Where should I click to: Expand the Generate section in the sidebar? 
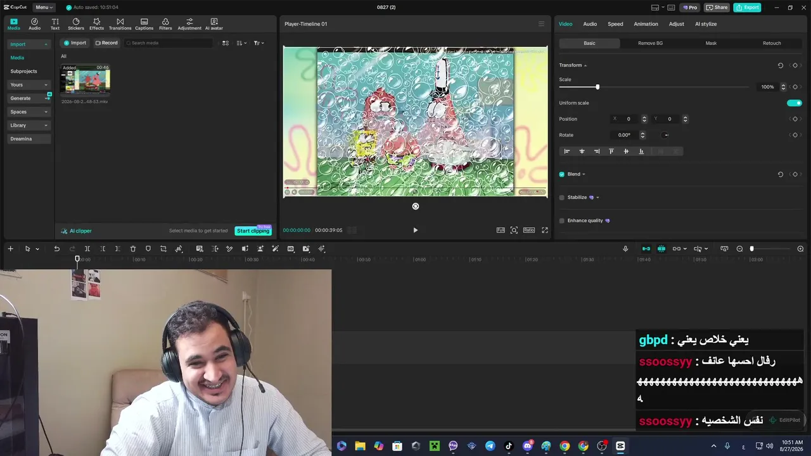[x=29, y=98]
